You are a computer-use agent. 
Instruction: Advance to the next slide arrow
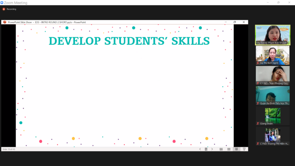(x=212, y=149)
